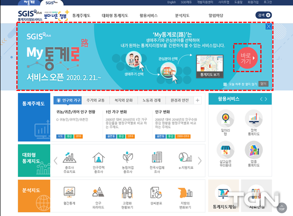Select the 복지와 문화 tab
Image resolution: width=293 pixels, height=216 pixels.
pyautogui.click(x=124, y=100)
